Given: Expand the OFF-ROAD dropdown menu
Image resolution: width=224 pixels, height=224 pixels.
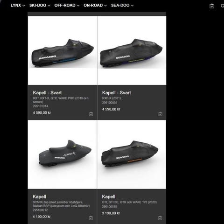Looking at the screenshot, I should 67,6.
